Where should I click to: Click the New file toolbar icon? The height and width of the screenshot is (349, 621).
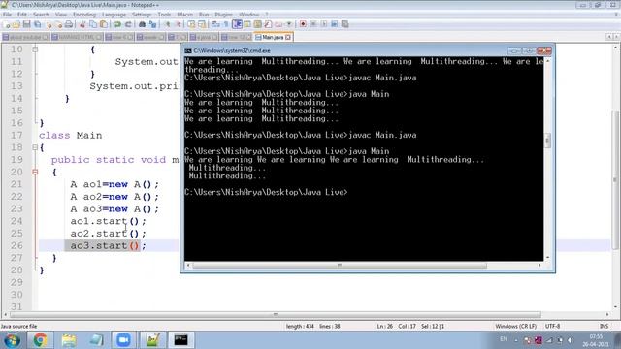(7, 24)
